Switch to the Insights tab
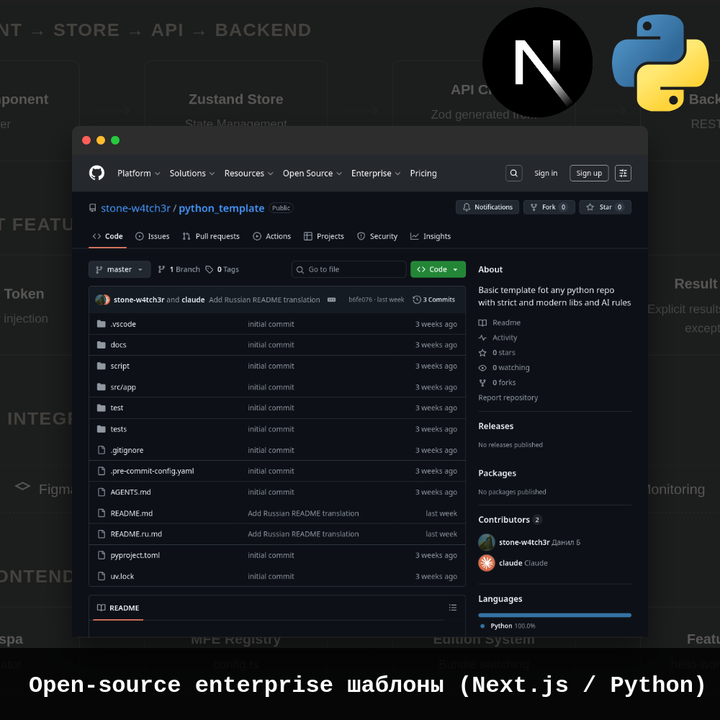Image resolution: width=720 pixels, height=720 pixels. 431,236
